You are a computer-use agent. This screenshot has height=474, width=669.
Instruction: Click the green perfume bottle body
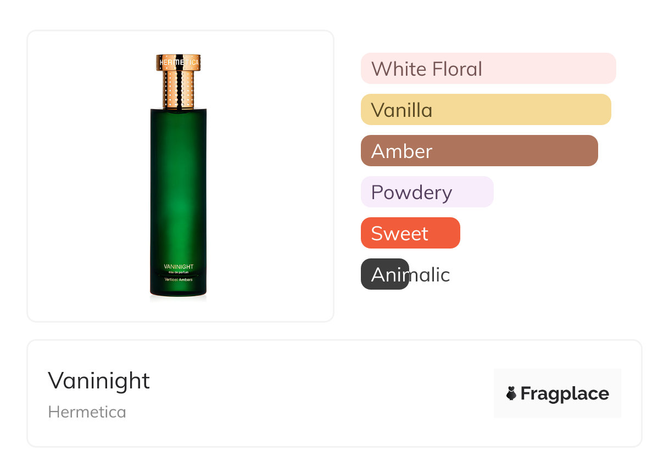click(179, 192)
